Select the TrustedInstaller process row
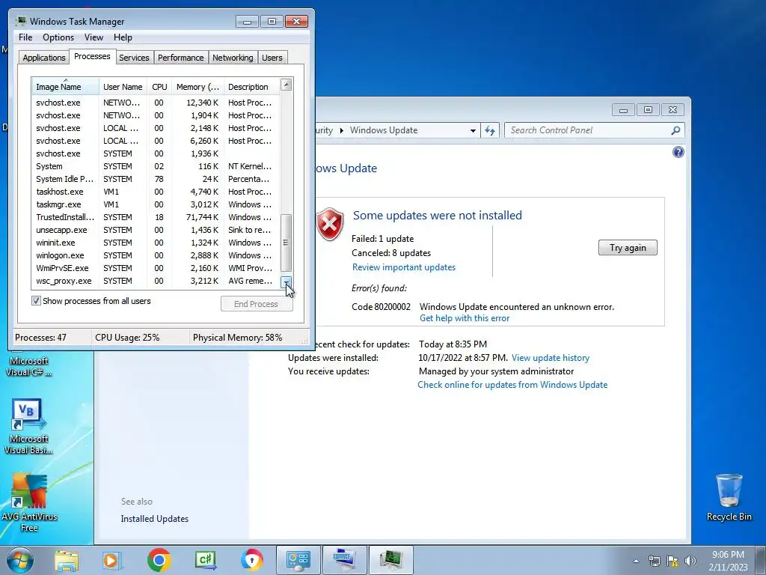This screenshot has height=575, width=766. 156,217
